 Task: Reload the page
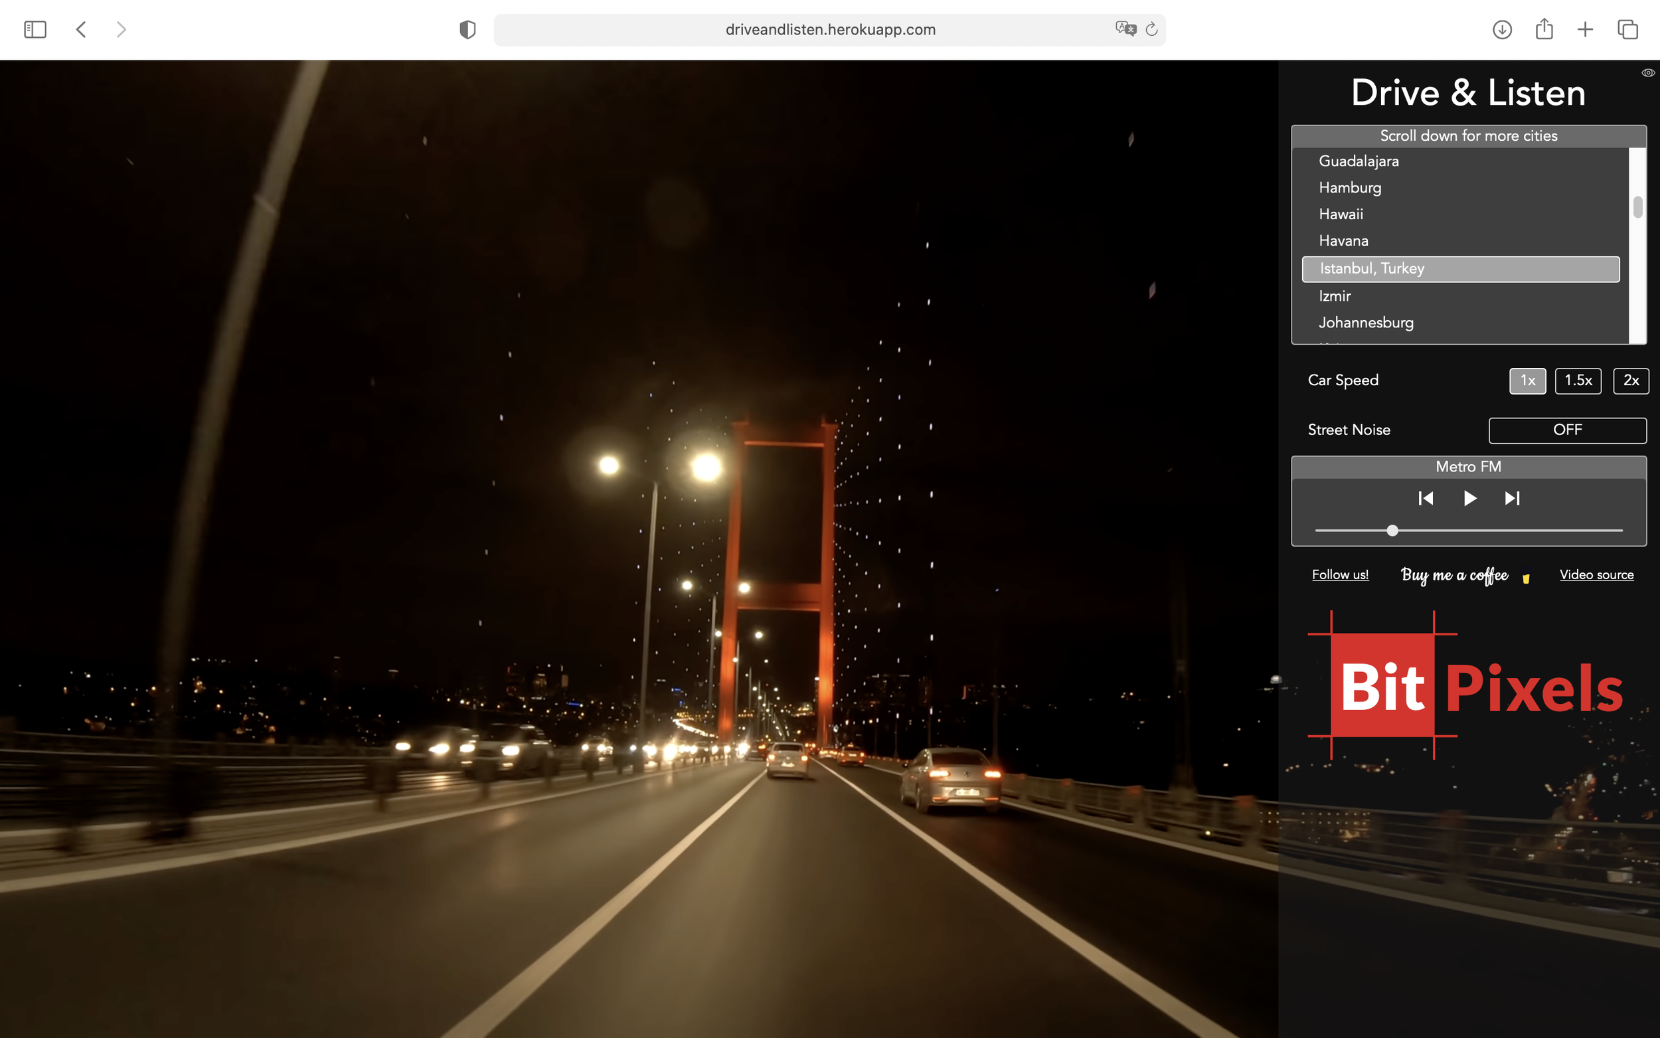click(x=1151, y=29)
